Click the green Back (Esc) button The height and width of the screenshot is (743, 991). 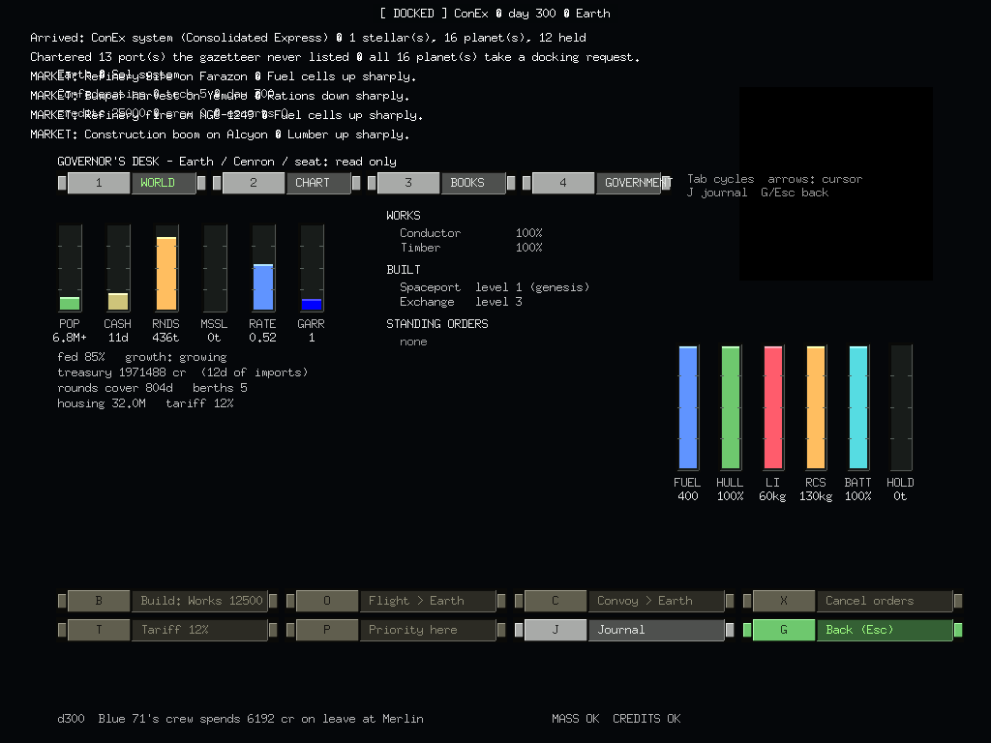pos(853,630)
